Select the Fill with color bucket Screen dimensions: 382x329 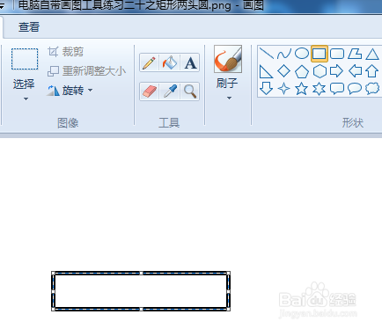(170, 62)
